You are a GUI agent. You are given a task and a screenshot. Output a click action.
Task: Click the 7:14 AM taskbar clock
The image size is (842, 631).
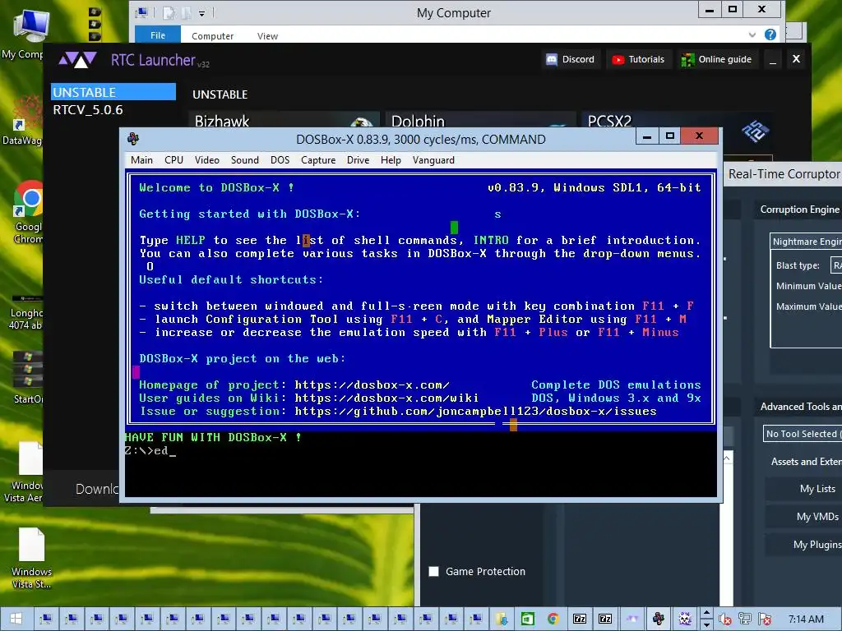click(806, 619)
